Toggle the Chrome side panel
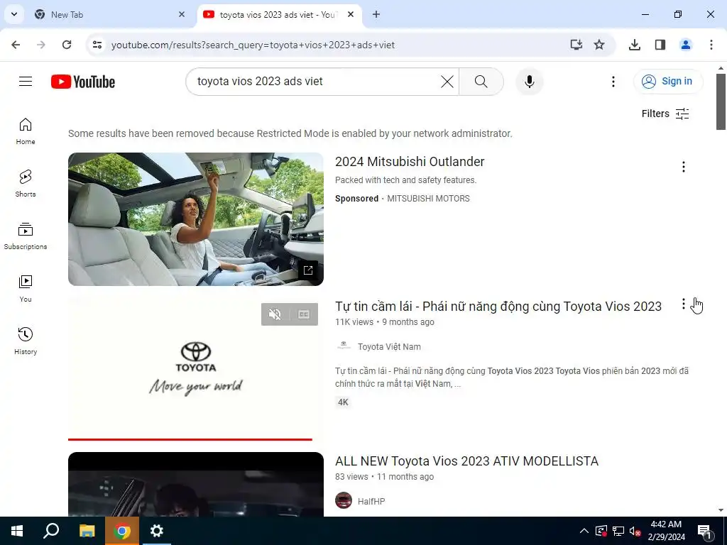727x545 pixels. coord(660,45)
